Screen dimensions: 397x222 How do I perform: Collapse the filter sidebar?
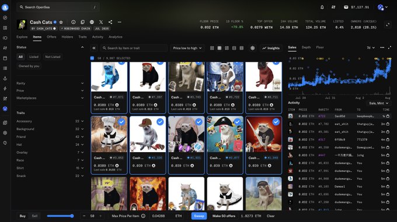94,48
